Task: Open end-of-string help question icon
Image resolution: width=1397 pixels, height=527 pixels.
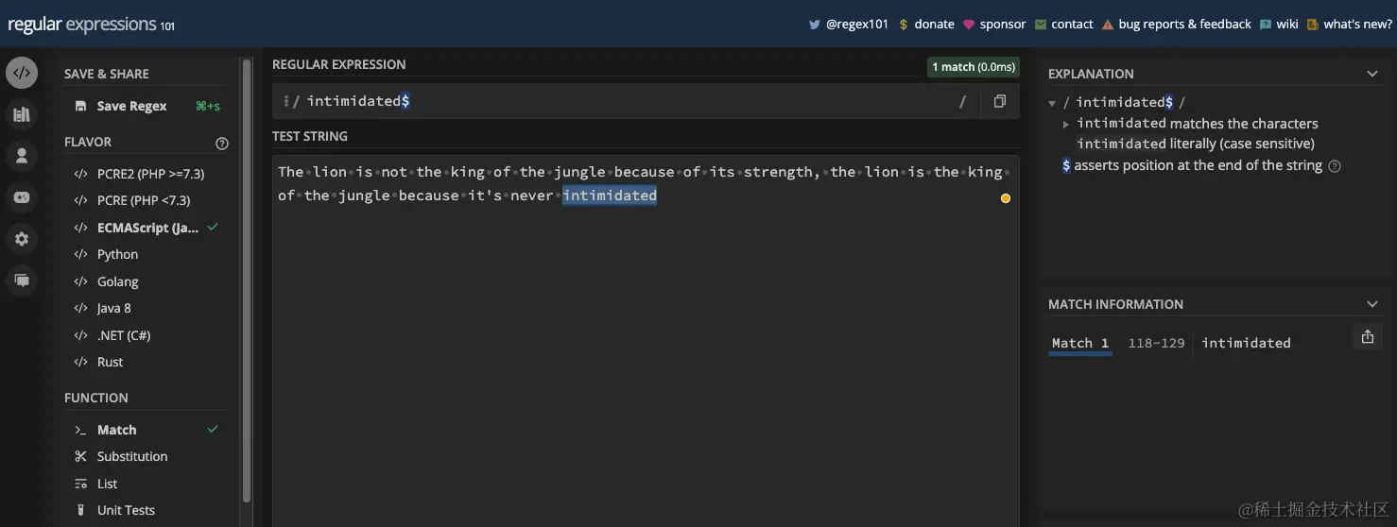Action: 1335,166
